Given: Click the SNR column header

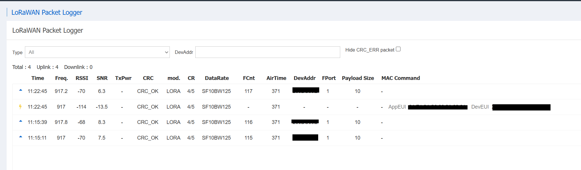Looking at the screenshot, I should click(102, 78).
